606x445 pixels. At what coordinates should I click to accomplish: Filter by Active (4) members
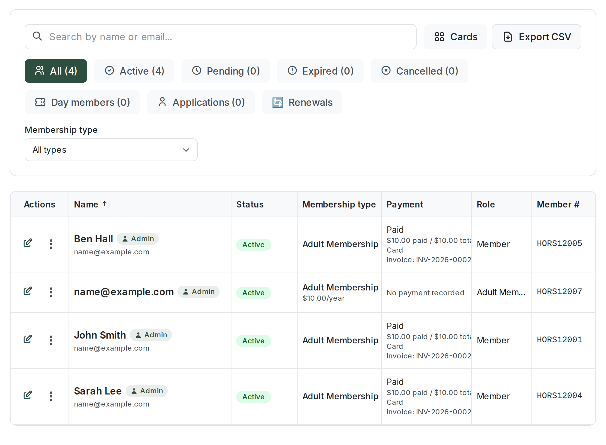pos(134,71)
